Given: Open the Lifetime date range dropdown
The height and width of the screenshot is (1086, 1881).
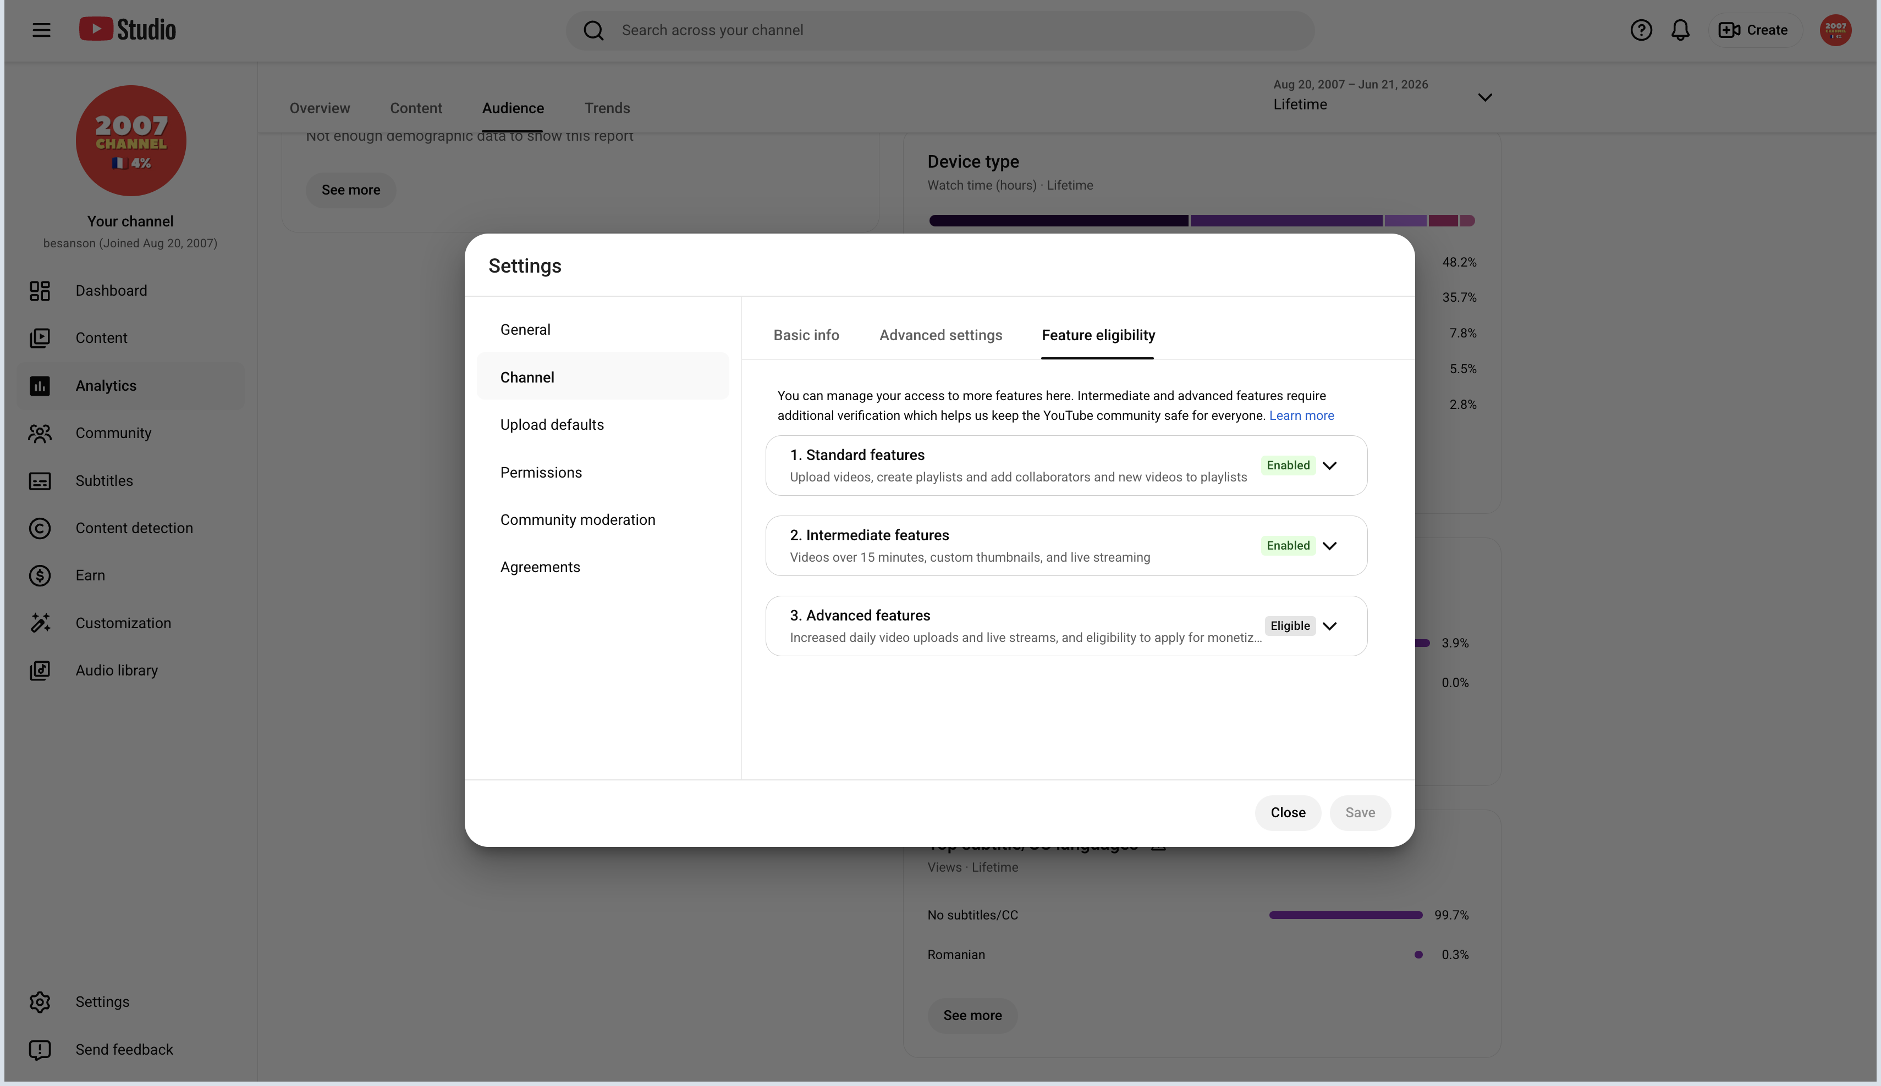Looking at the screenshot, I should 1383,96.
